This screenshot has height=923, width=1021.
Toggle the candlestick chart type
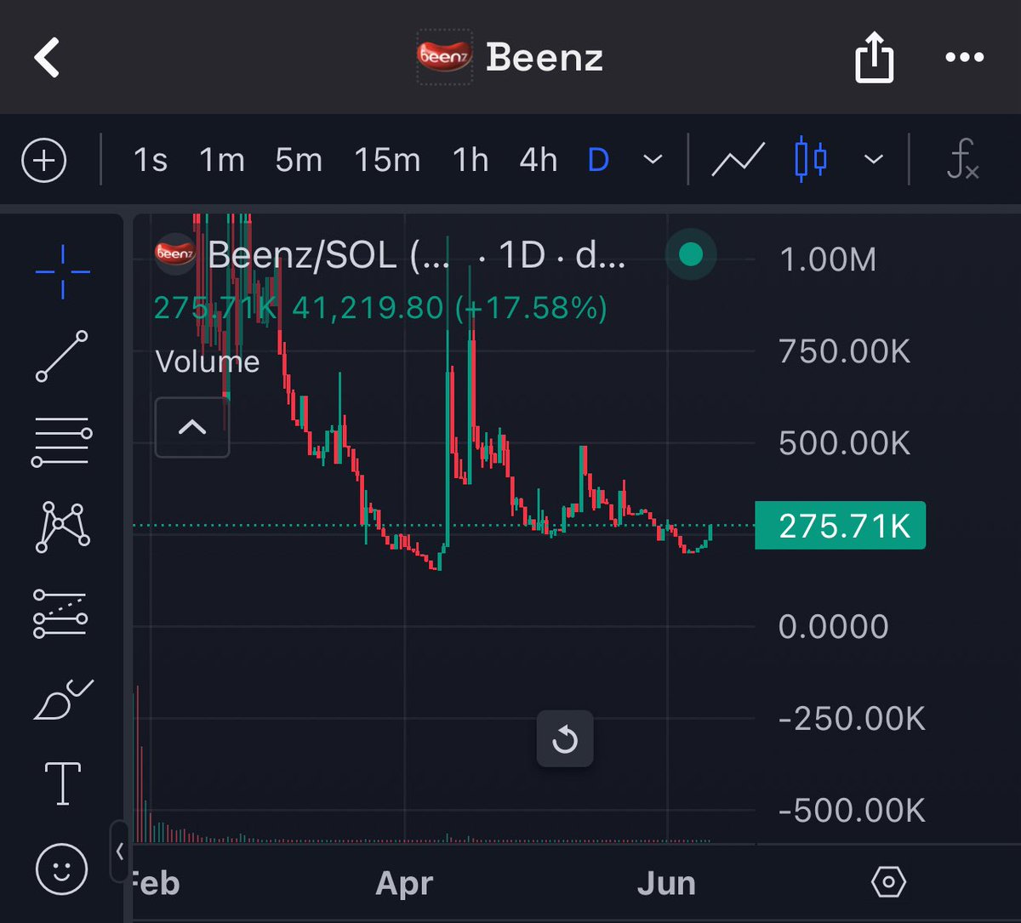(x=810, y=159)
